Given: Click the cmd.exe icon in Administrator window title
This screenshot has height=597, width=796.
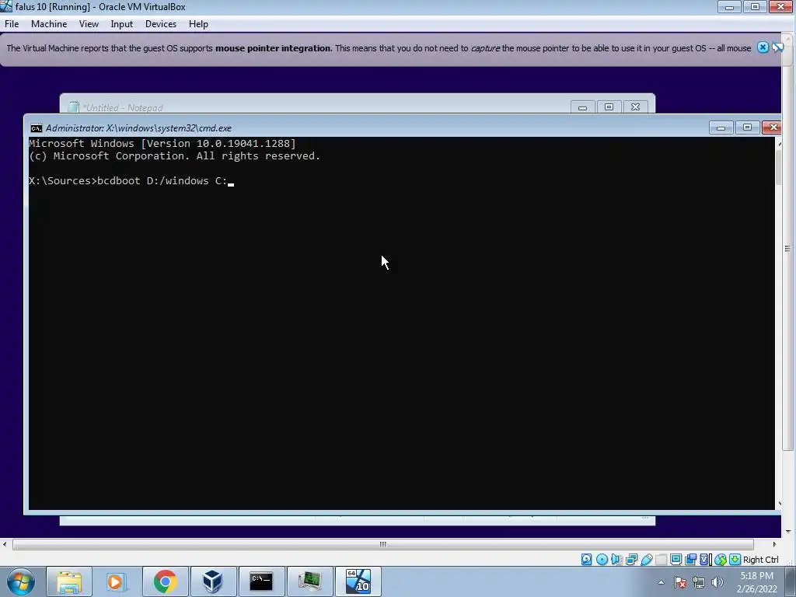Looking at the screenshot, I should click(x=36, y=128).
